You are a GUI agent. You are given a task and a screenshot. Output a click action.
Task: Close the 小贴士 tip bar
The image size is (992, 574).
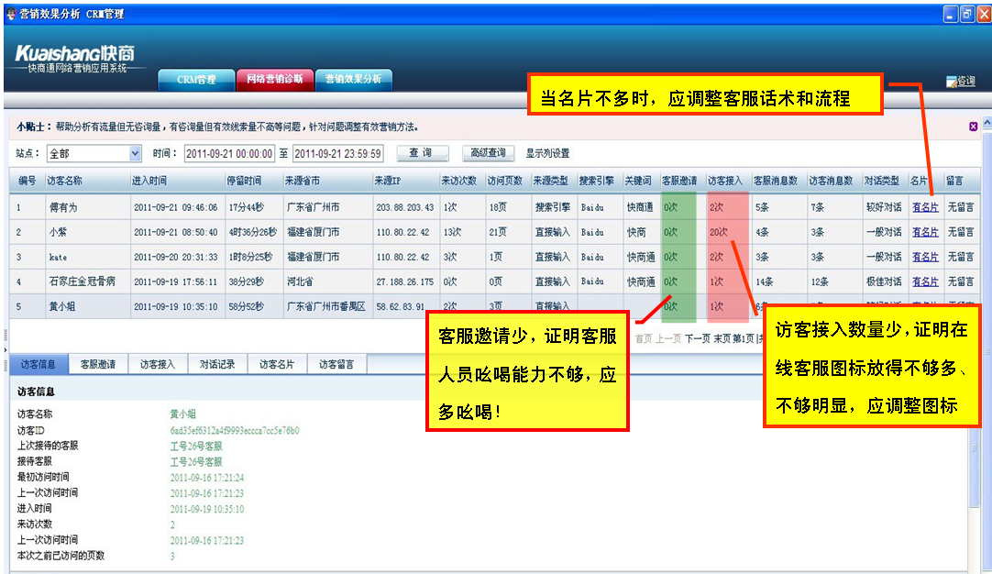(973, 127)
